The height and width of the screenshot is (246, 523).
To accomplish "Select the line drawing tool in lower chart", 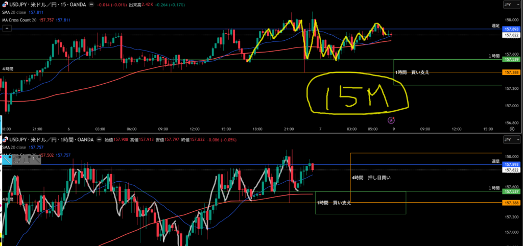I will pos(7,159).
